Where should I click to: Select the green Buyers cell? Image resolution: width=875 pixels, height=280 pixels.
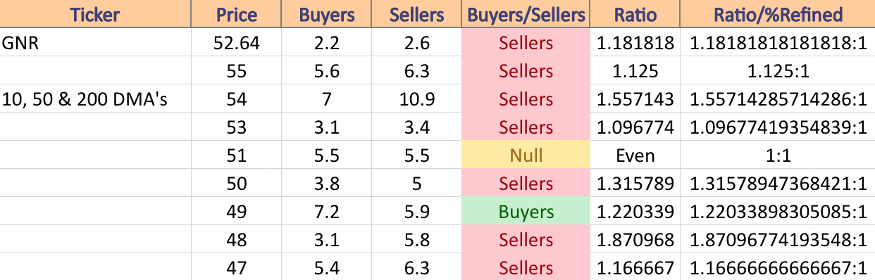click(526, 212)
